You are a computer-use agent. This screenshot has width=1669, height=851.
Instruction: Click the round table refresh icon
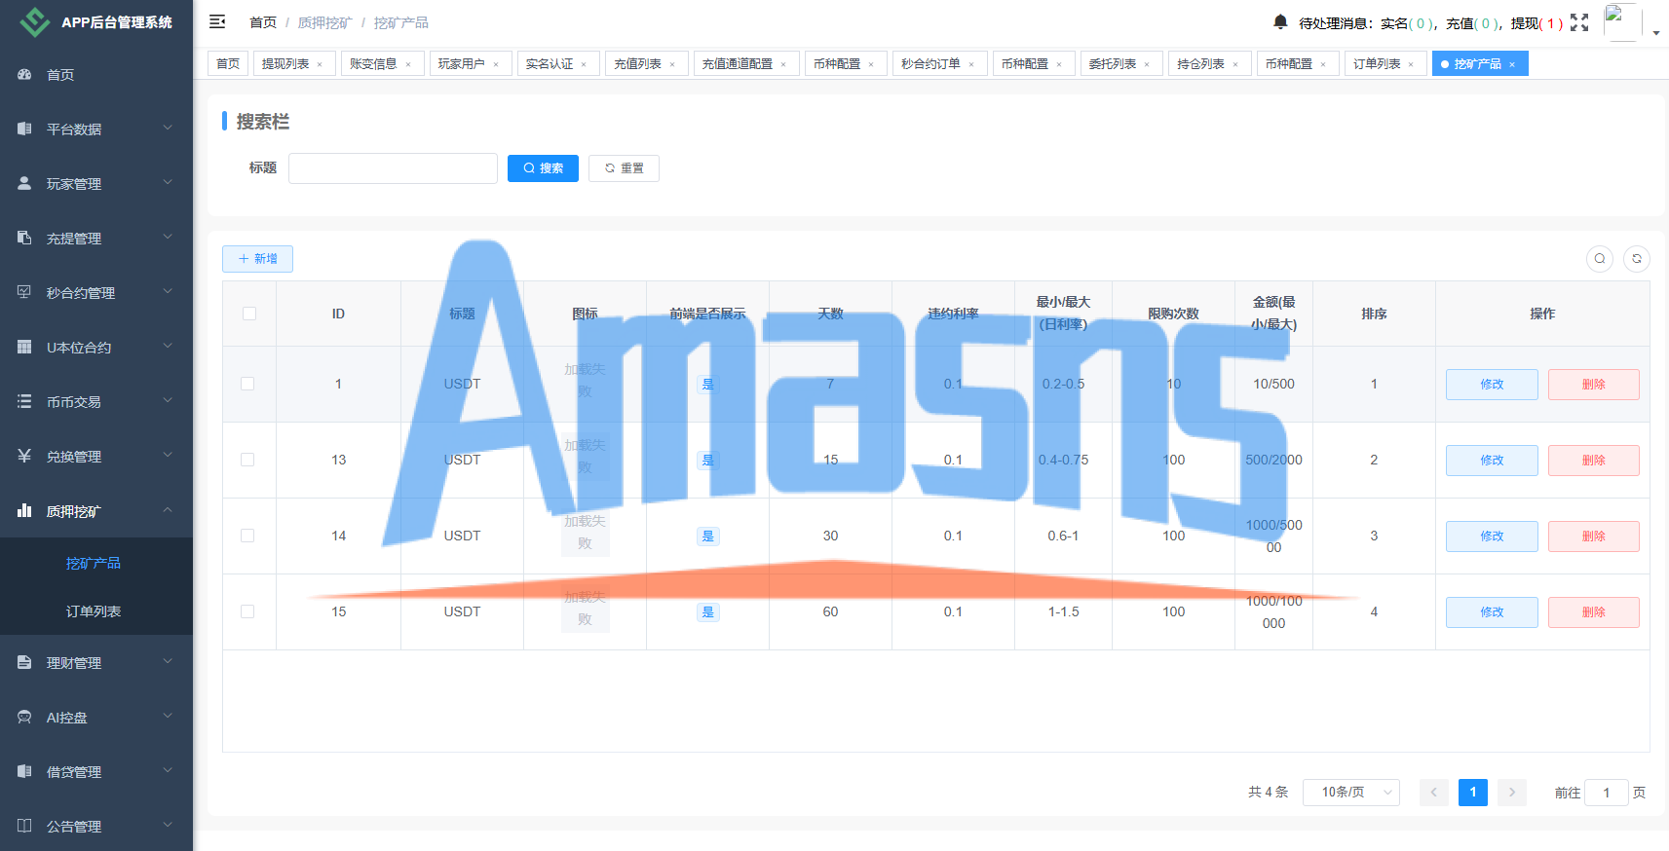pos(1637,259)
